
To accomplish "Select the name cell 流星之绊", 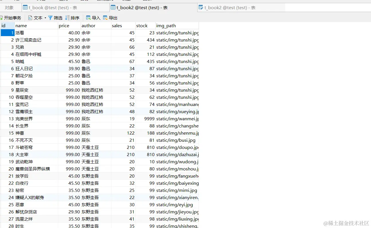I will [36, 219].
